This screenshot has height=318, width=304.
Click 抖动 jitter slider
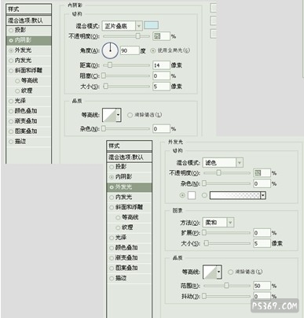point(227,296)
